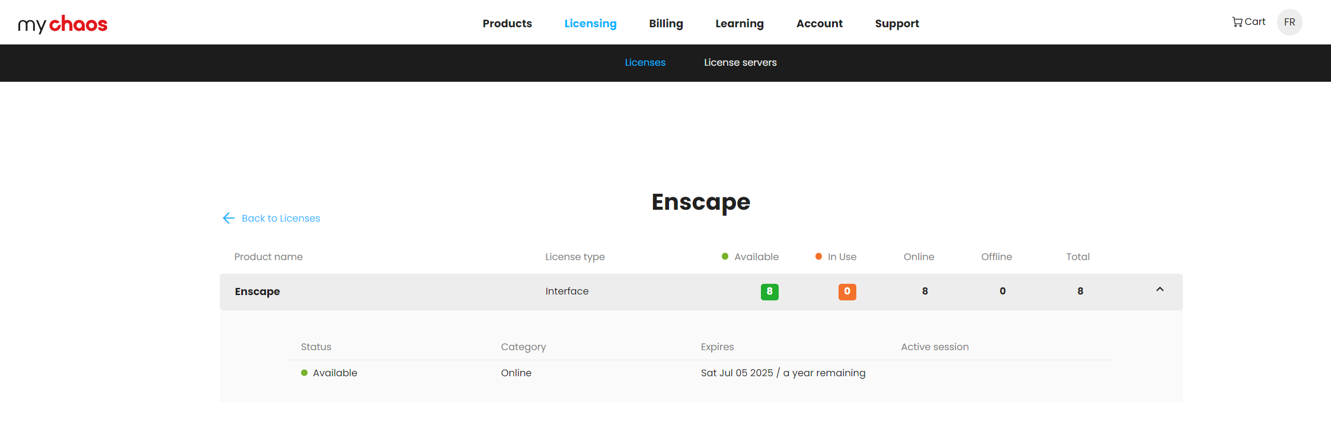Screen dimensions: 1331x442
Task: Click the Enscape product name in the row
Action: pos(257,292)
